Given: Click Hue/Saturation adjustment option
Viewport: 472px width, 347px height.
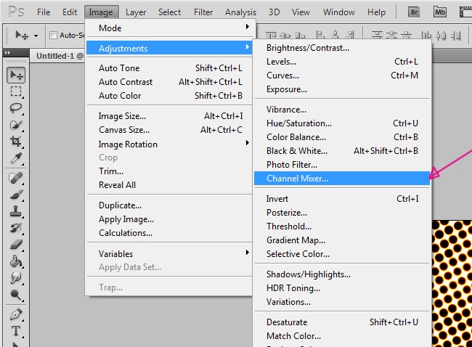Looking at the screenshot, I should pos(298,123).
